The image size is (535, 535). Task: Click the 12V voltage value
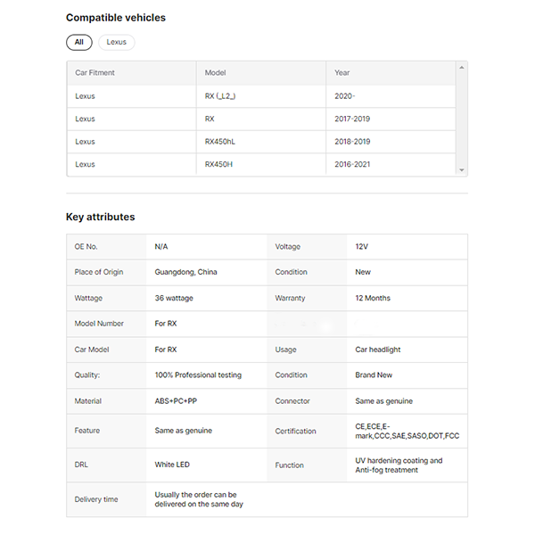362,246
